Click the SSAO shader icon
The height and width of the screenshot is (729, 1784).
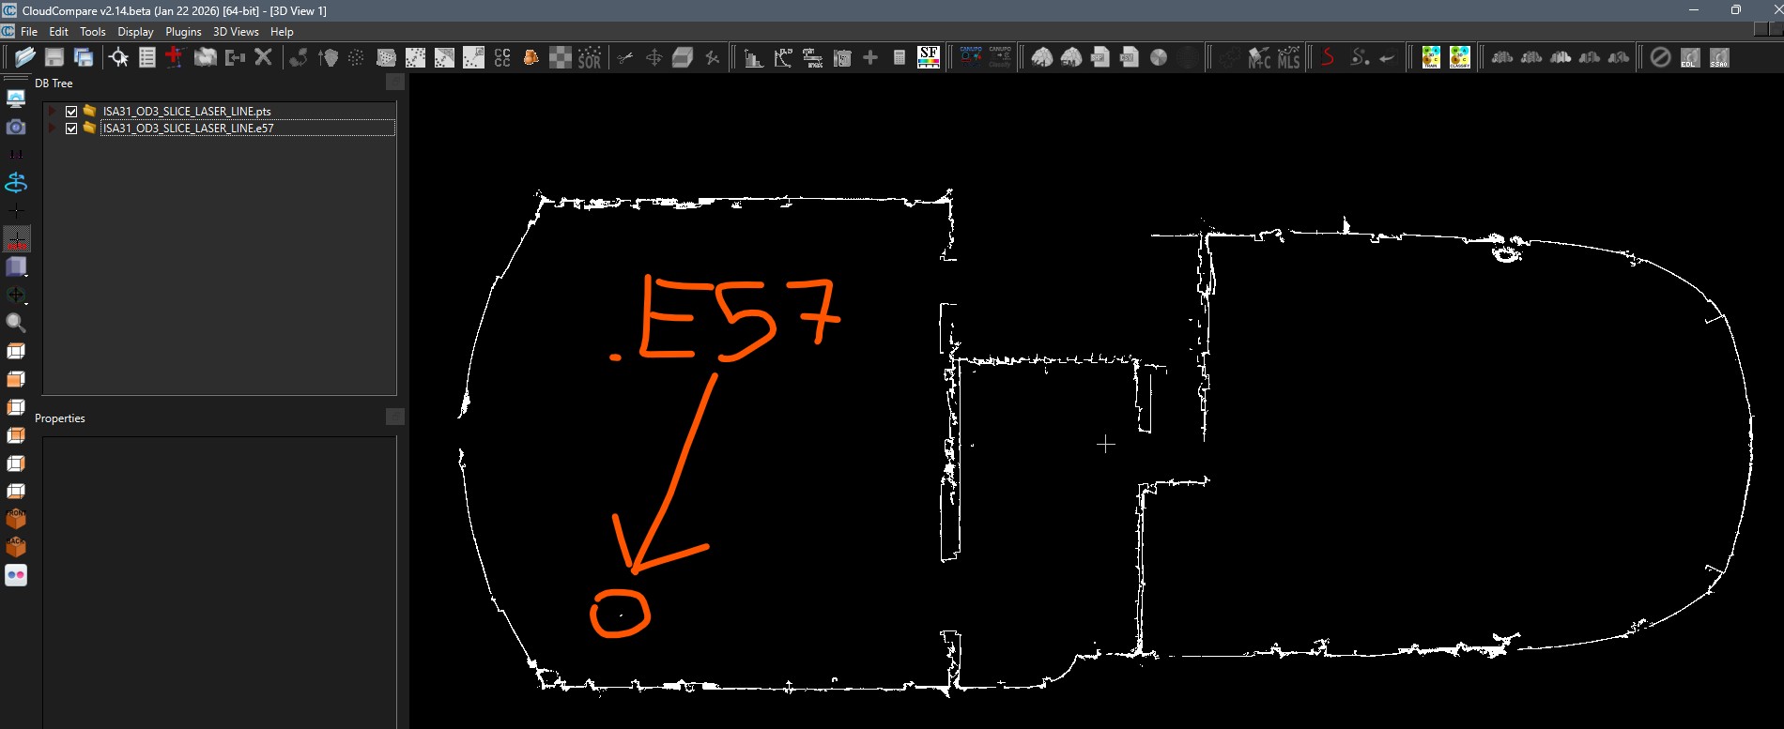(1718, 57)
